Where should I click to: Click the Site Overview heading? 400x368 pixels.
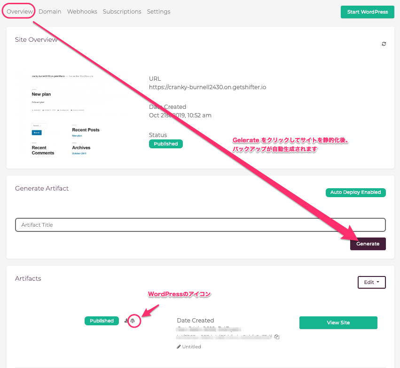[x=36, y=39]
